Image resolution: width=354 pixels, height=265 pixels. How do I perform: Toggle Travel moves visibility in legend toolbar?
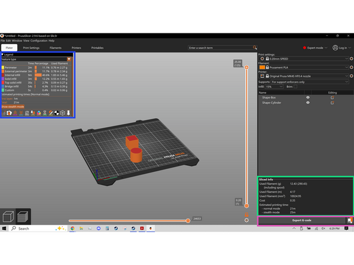tap(4, 113)
